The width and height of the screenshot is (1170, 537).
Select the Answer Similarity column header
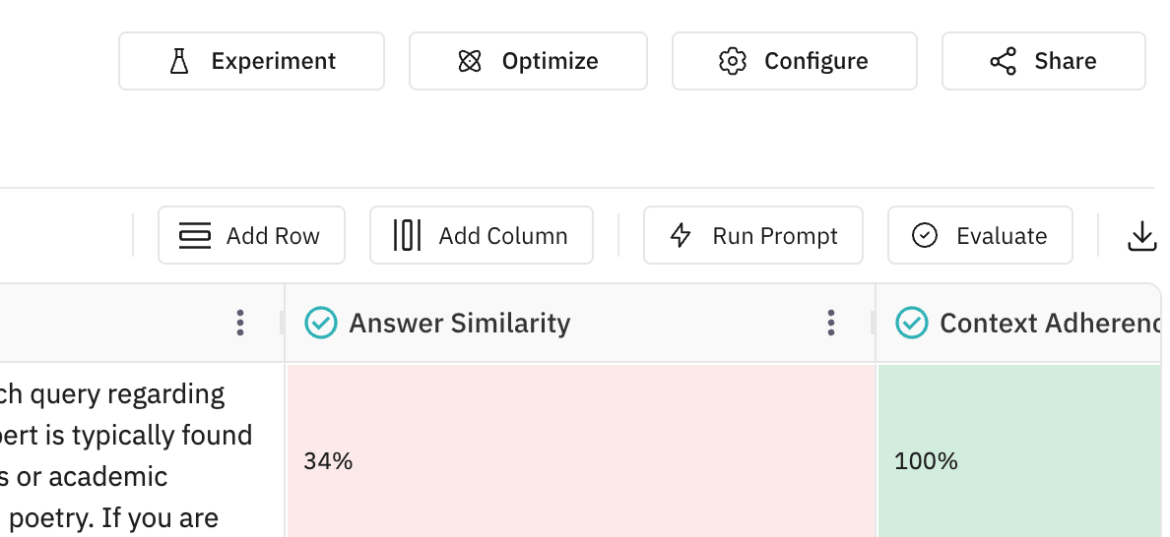[460, 323]
